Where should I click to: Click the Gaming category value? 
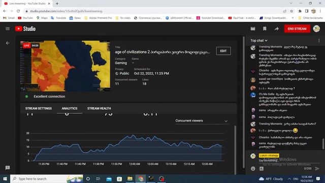coord(121,63)
